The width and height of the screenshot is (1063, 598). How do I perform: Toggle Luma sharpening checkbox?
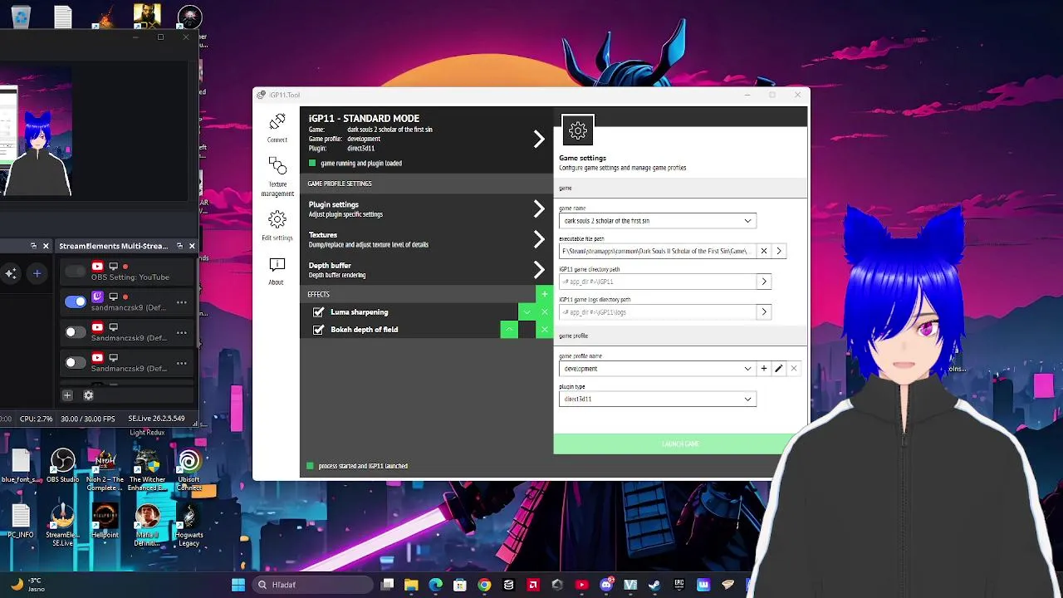318,312
